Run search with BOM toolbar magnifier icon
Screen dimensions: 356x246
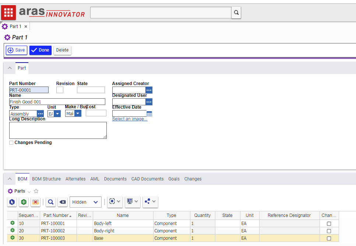click(51, 202)
